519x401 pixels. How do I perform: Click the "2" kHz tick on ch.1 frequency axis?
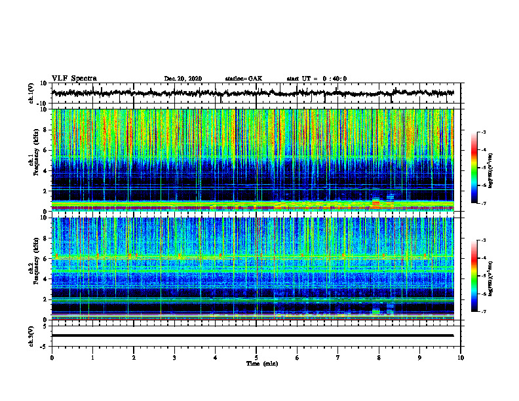click(45, 191)
